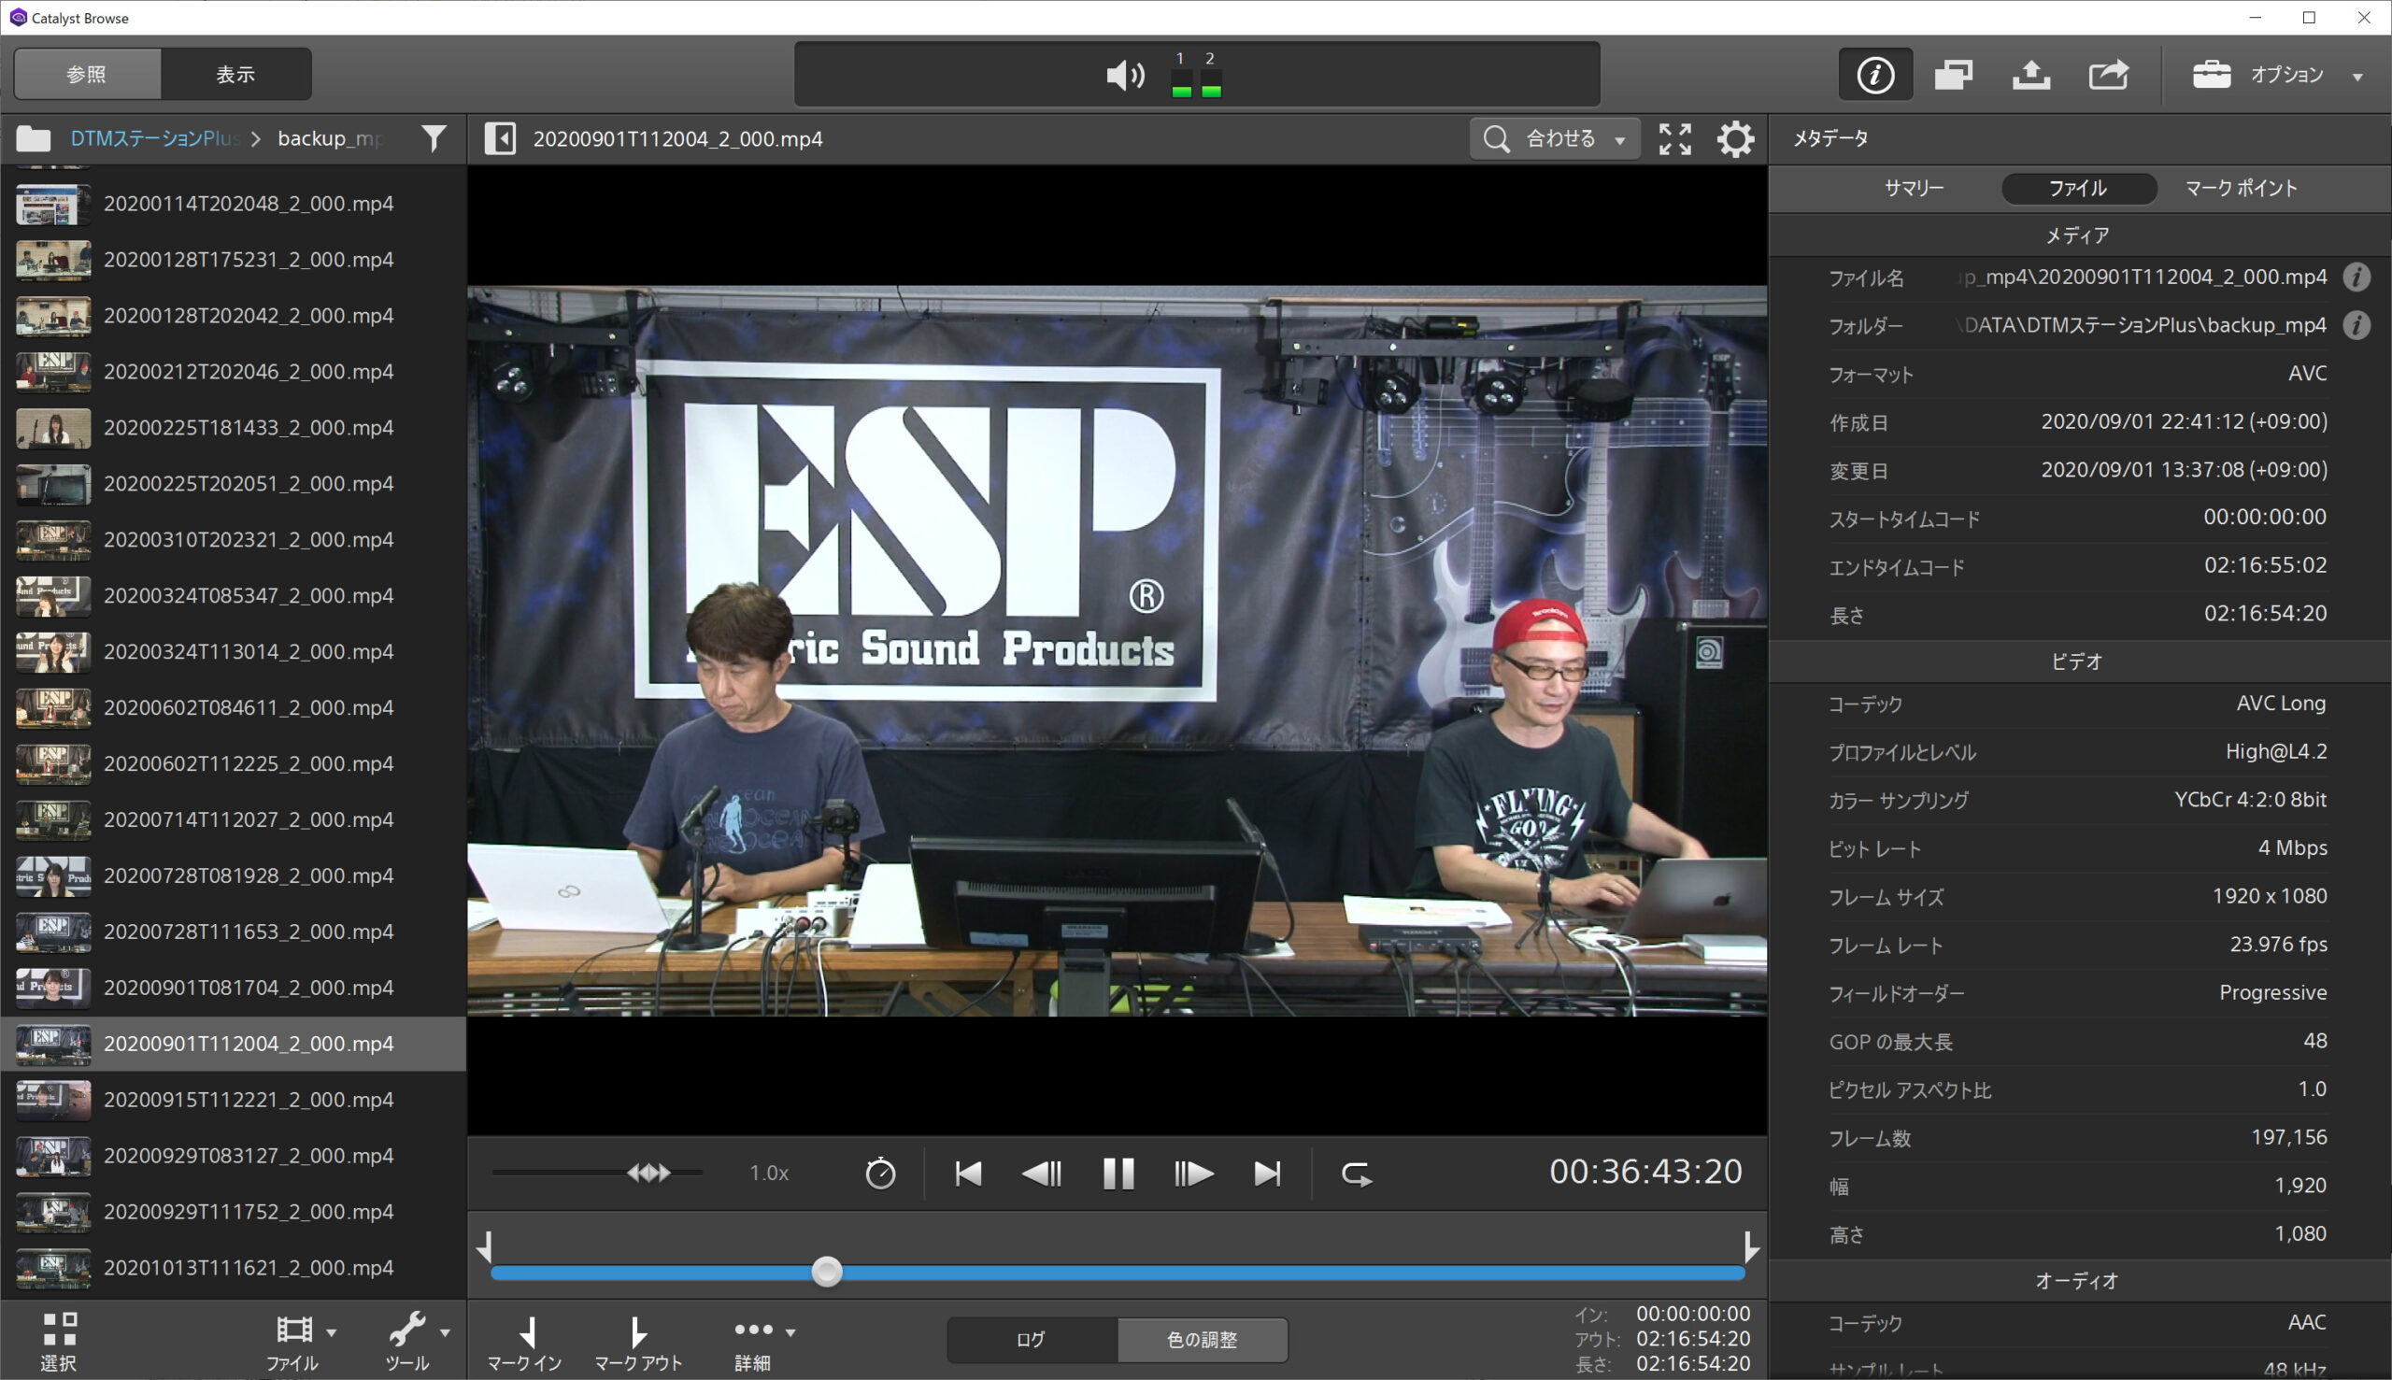Select 20200728T081928_2_000.mp4 clip
Screen dimensions: 2392x1380
(234, 875)
